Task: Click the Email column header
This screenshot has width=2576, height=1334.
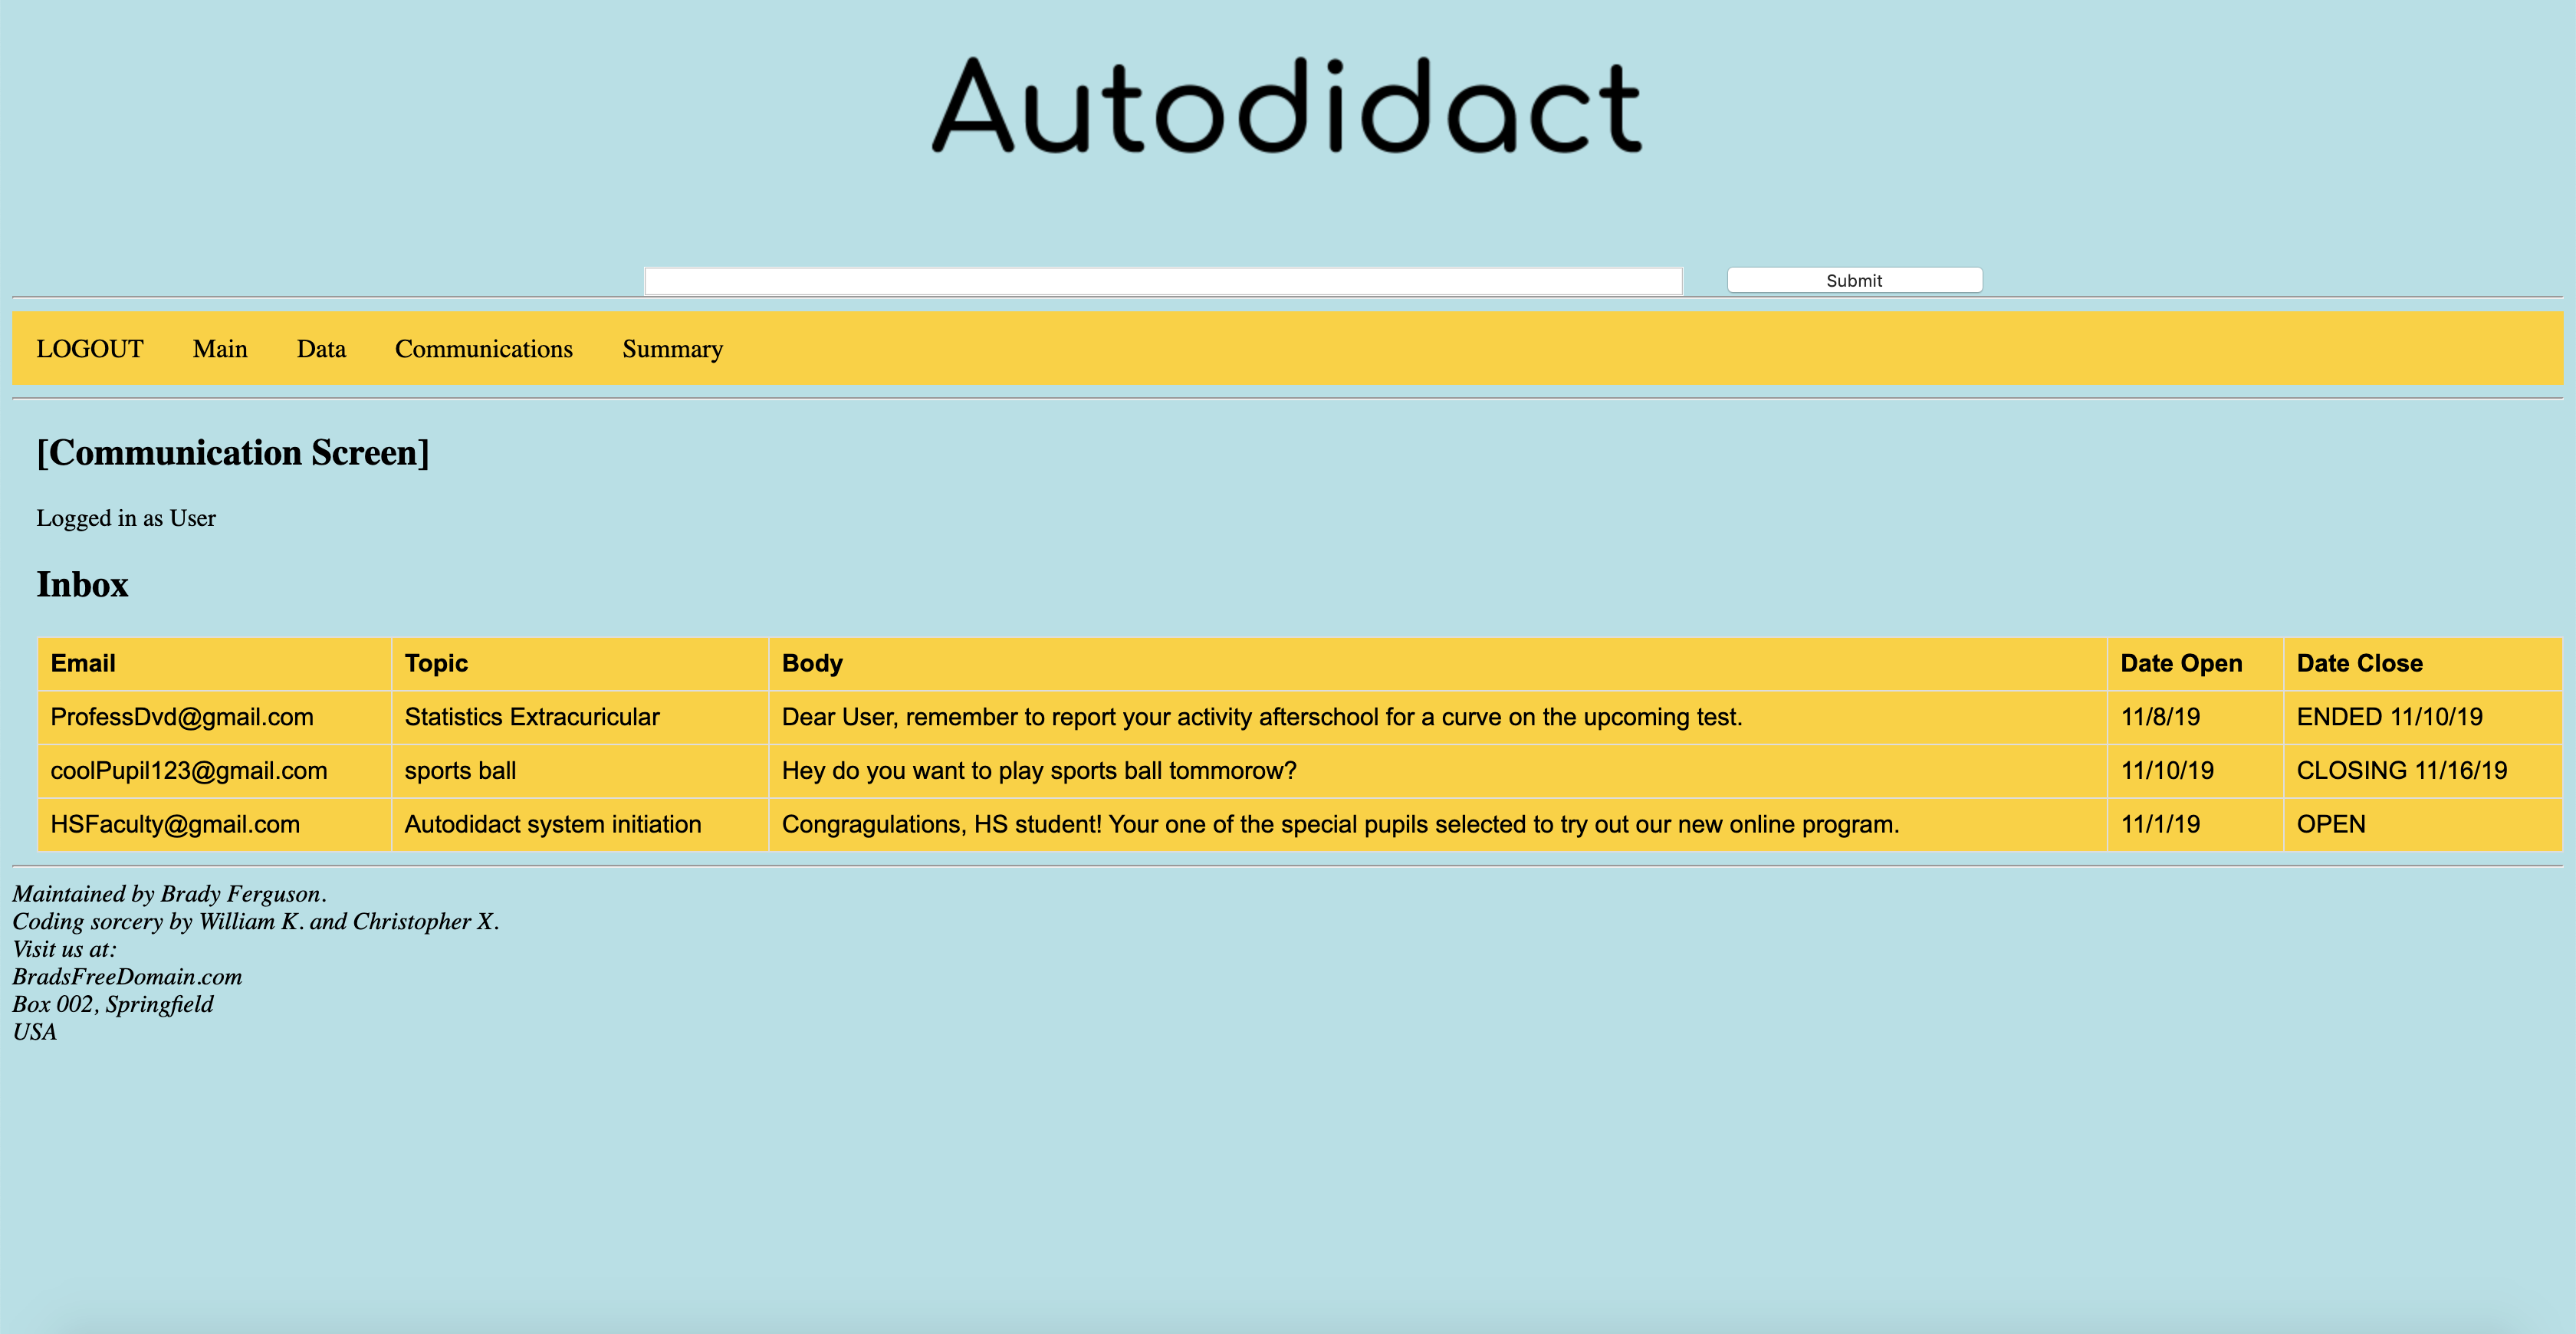Action: pos(83,663)
